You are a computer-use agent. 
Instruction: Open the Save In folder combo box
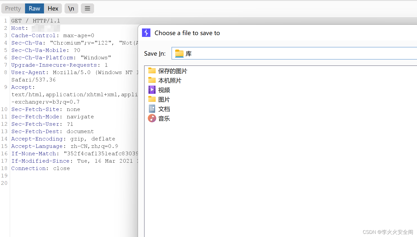click(294, 54)
